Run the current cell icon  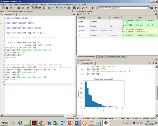(x=32, y=8)
